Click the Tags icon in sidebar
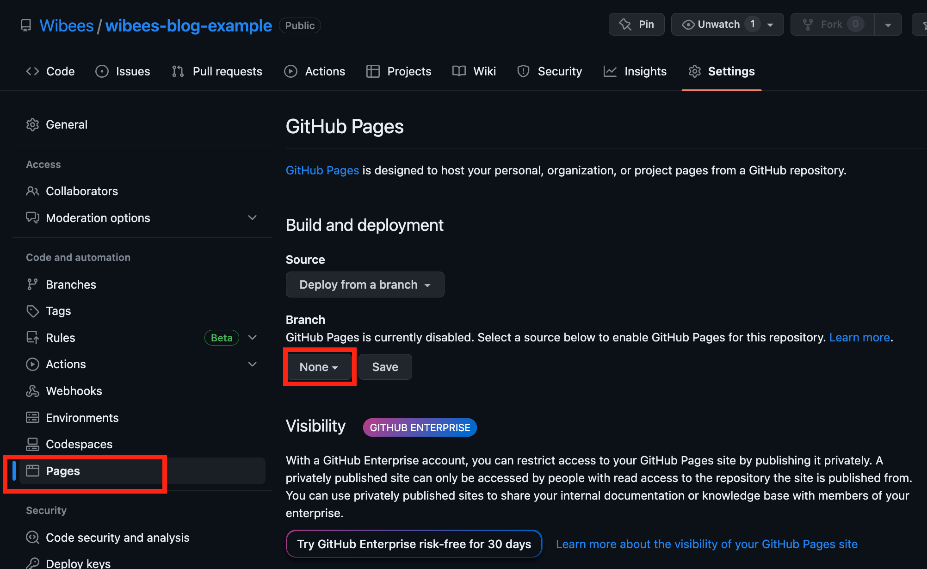Viewport: 927px width, 569px height. click(x=32, y=311)
